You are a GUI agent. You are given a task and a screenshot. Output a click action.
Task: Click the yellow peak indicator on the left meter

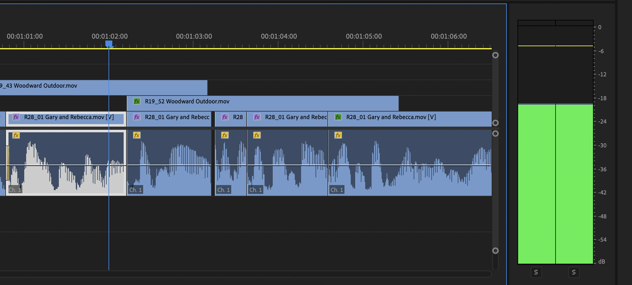[536, 46]
